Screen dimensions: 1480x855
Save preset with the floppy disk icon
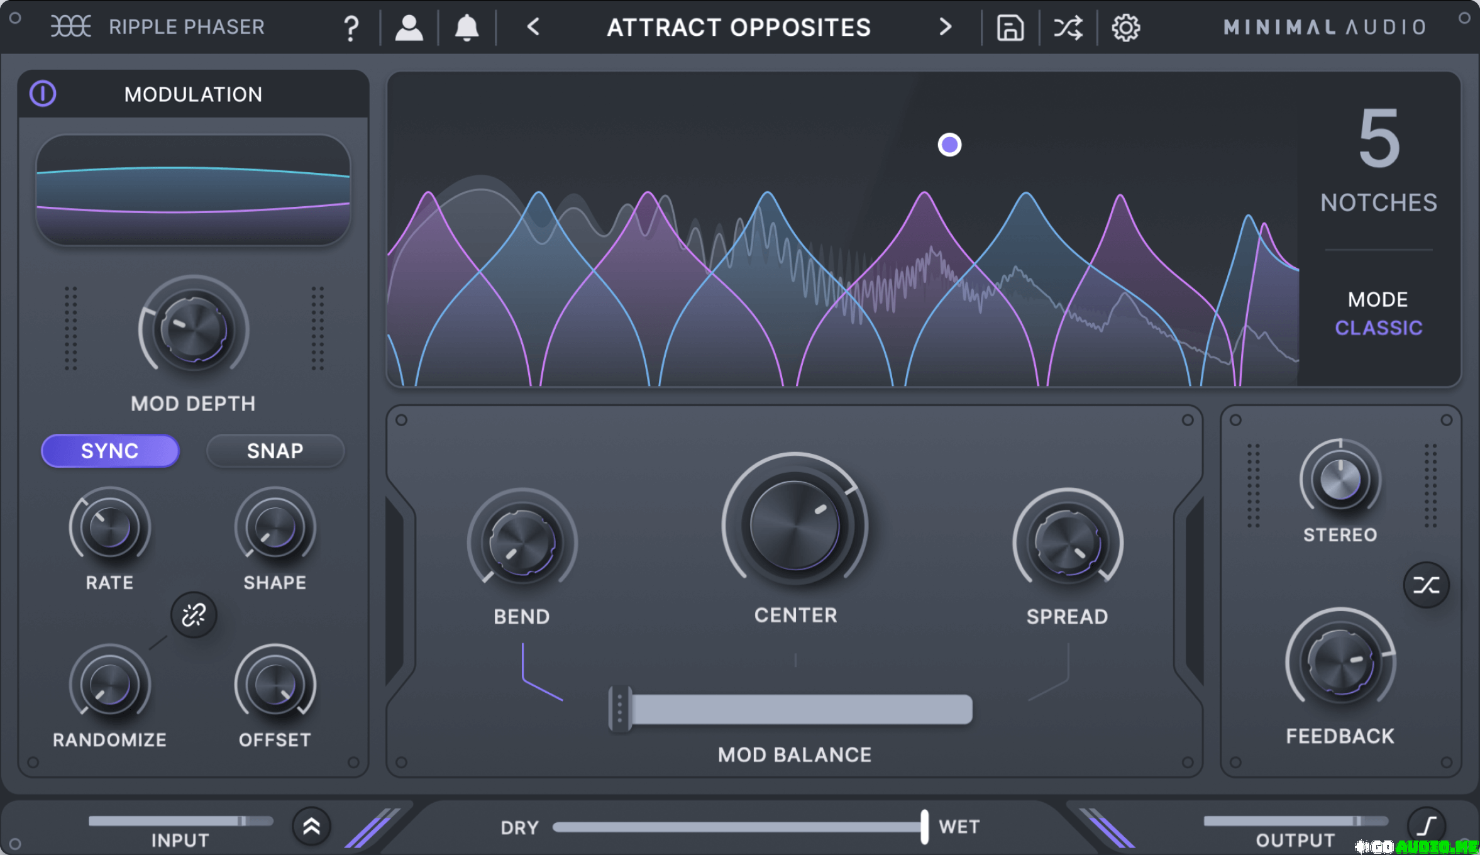click(x=1010, y=28)
